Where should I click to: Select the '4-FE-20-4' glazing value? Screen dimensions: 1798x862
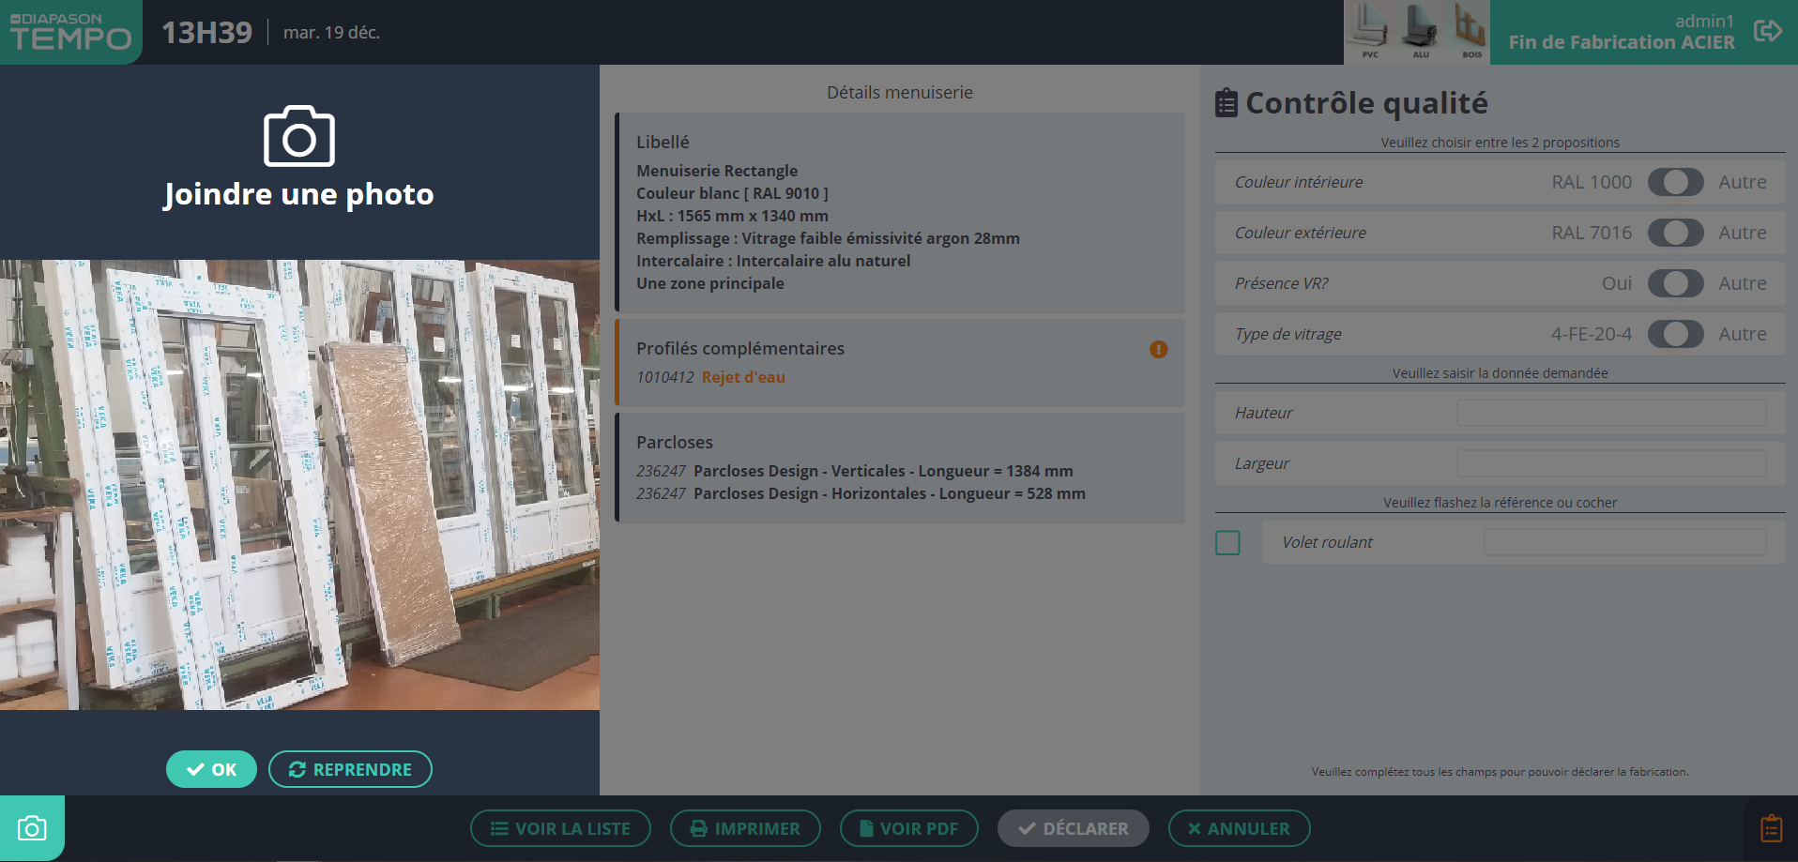tap(1592, 334)
